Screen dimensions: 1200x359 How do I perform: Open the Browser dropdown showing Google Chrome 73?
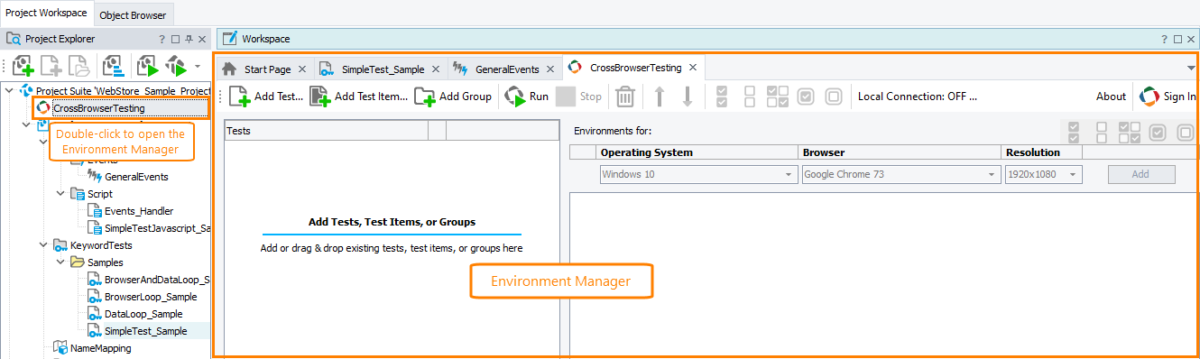coord(901,174)
